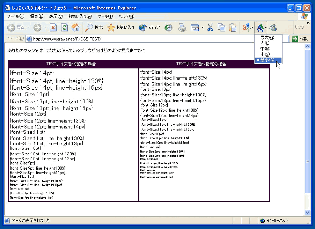
Task: Open the 表示(V) menu
Action: [x=56, y=16]
